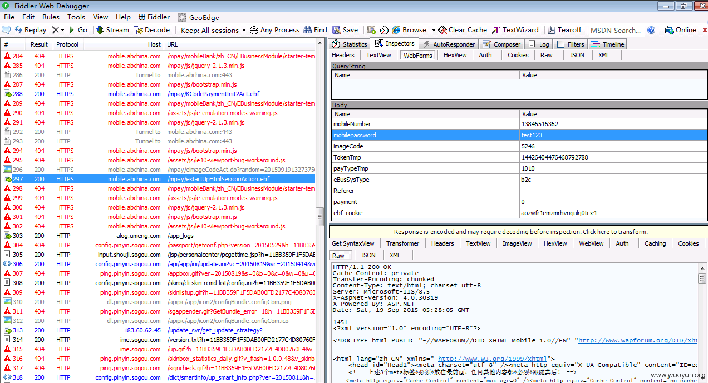Select the response Transformer tab
Image resolution: width=708 pixels, height=383 pixels.
point(402,243)
